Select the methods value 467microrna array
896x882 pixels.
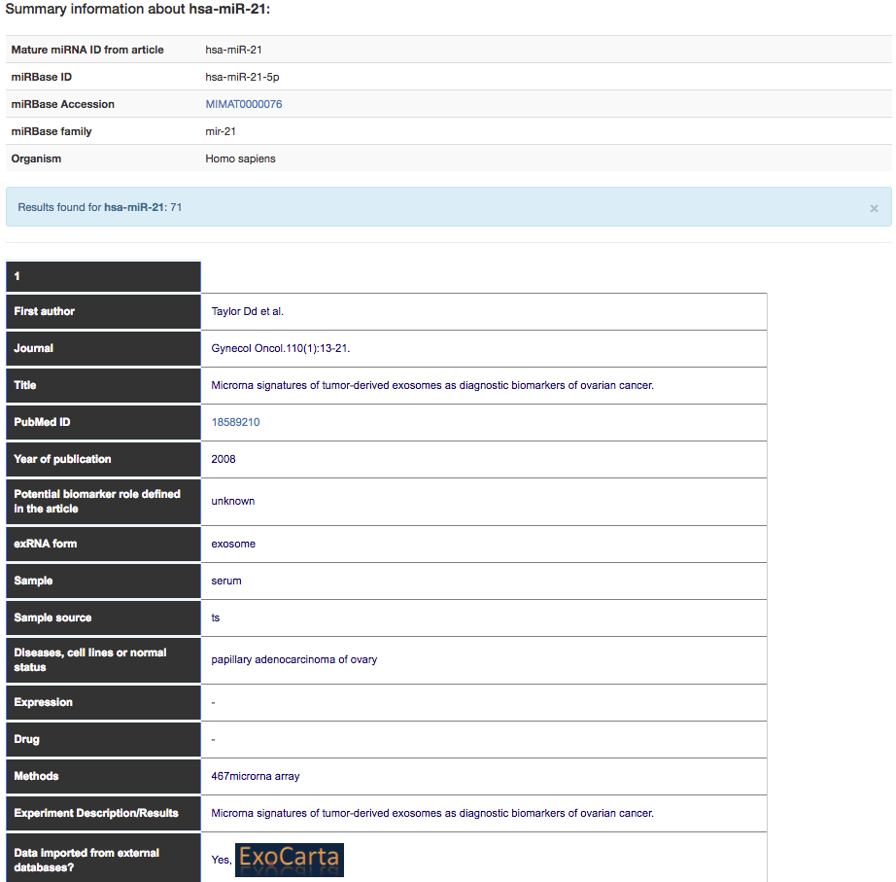pyautogui.click(x=256, y=776)
